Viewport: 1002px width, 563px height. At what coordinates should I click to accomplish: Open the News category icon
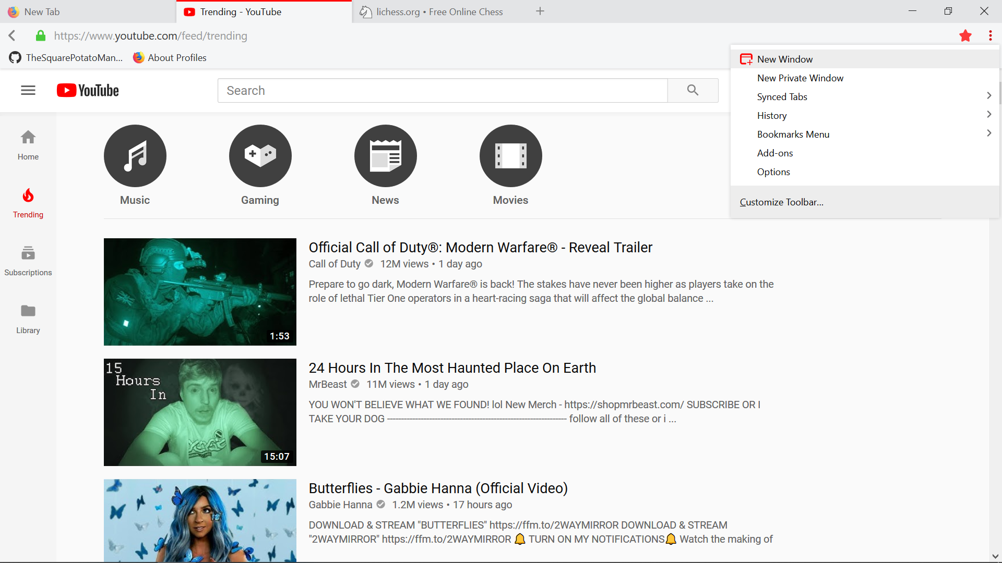tap(385, 156)
